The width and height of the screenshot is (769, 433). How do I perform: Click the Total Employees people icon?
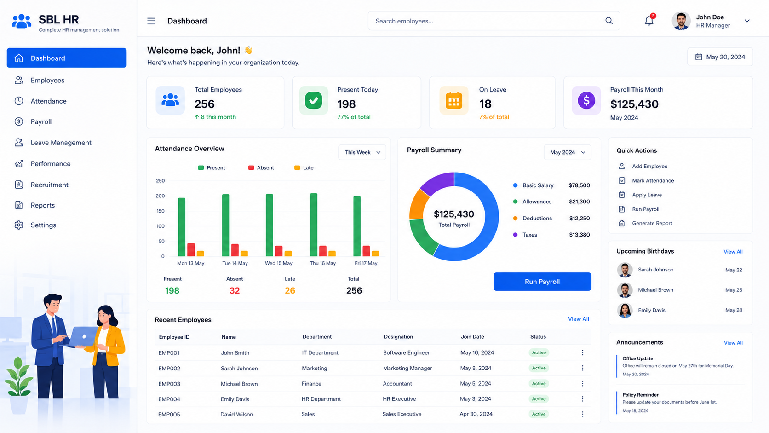pos(170,100)
